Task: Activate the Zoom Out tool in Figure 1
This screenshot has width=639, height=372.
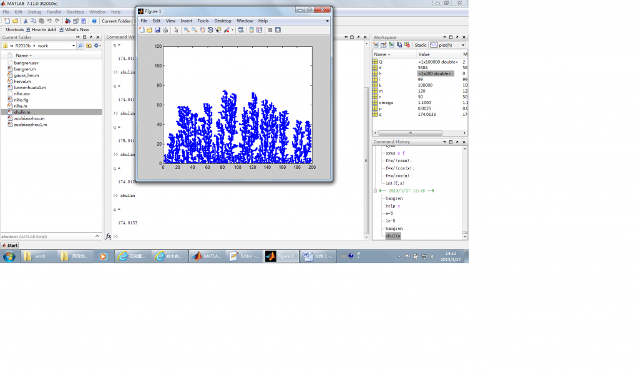Action: click(x=195, y=30)
